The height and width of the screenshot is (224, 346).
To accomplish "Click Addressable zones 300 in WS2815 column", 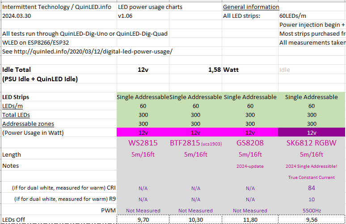I will (x=143, y=124).
